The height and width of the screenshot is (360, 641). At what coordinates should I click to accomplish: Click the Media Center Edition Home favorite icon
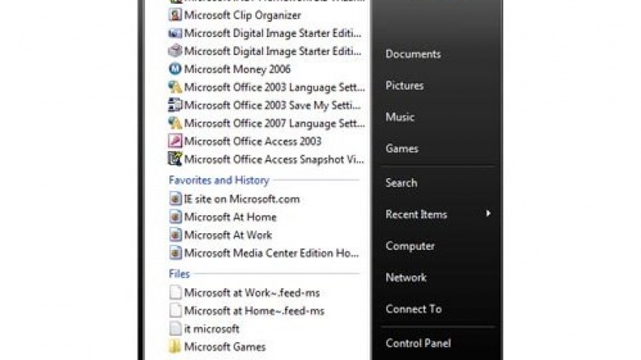coord(175,253)
